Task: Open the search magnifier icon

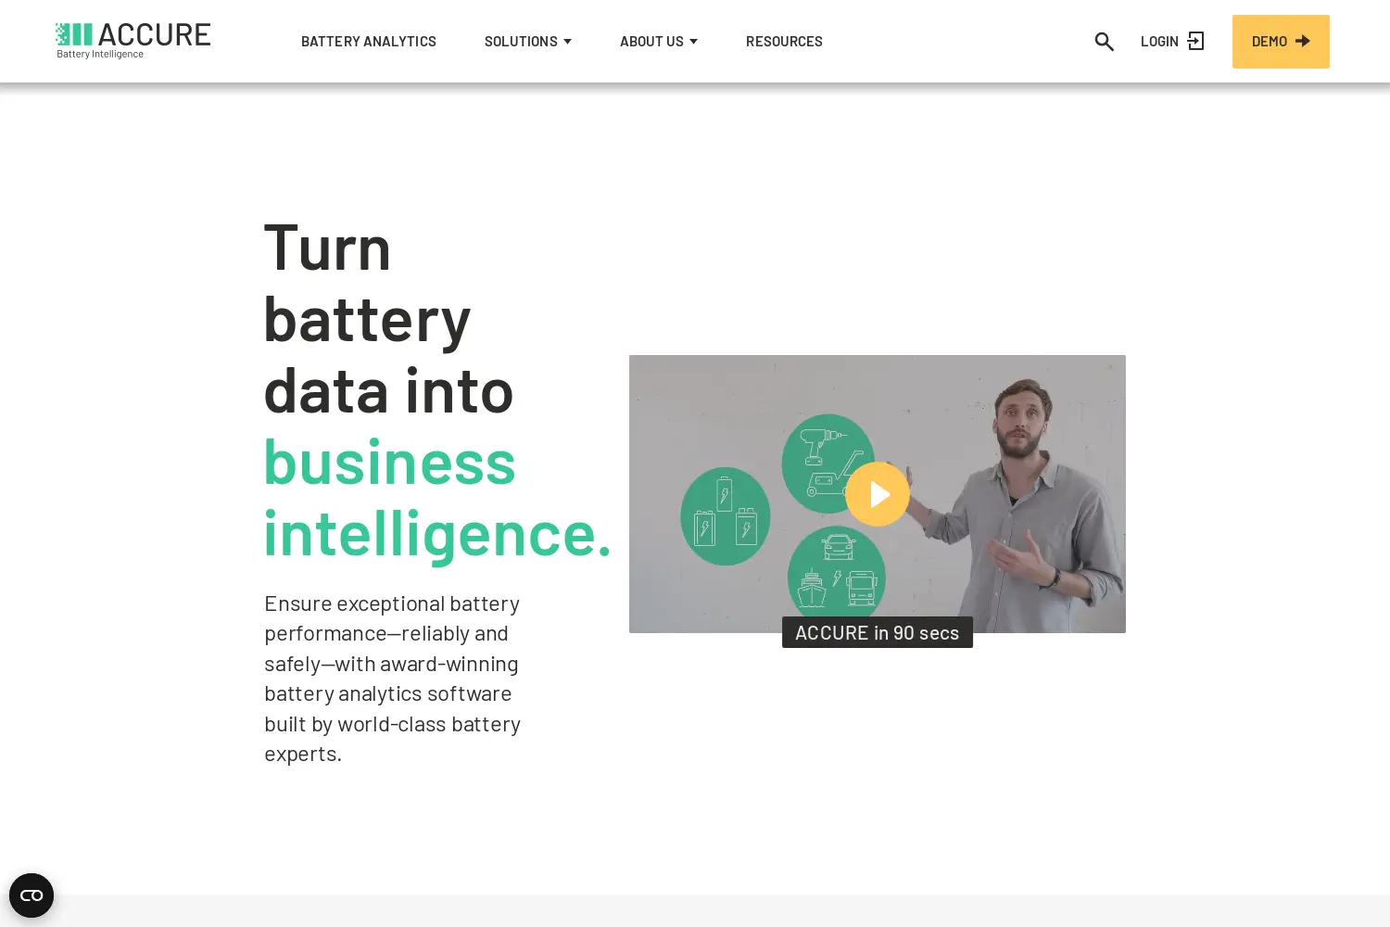Action: [1104, 42]
